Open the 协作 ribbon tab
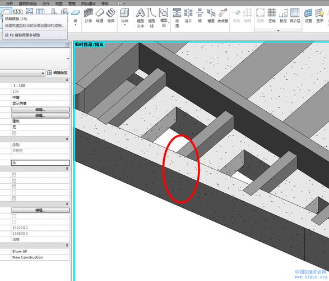The width and height of the screenshot is (329, 281). 46,3
